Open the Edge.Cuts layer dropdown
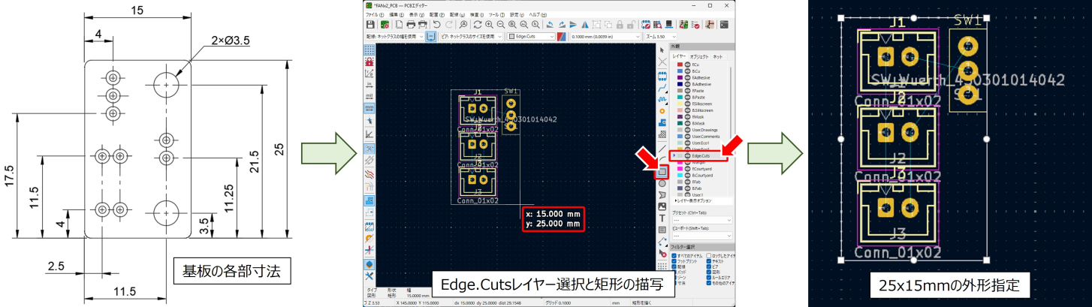Screen dimensions: 1092x307 [530, 36]
